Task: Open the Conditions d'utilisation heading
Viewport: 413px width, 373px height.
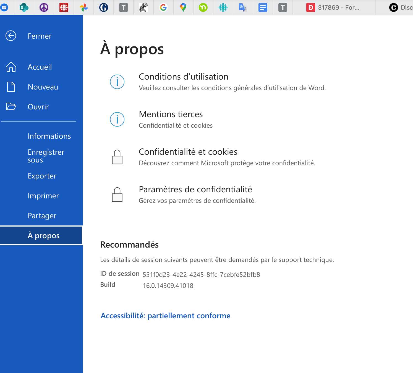Action: 184,77
